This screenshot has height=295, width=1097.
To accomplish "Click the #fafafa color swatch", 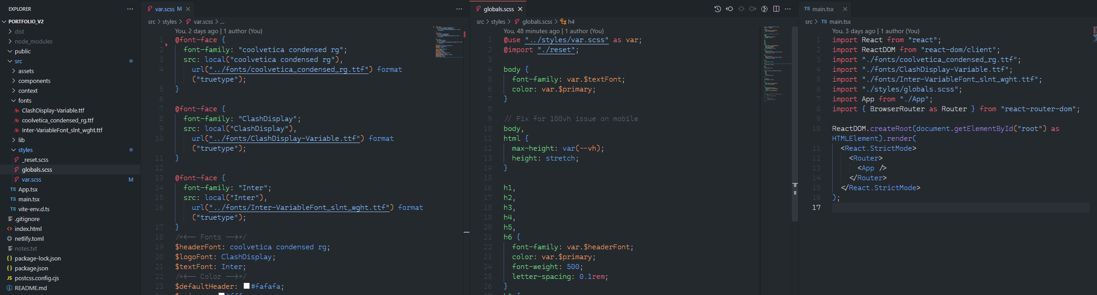I will 246,286.
